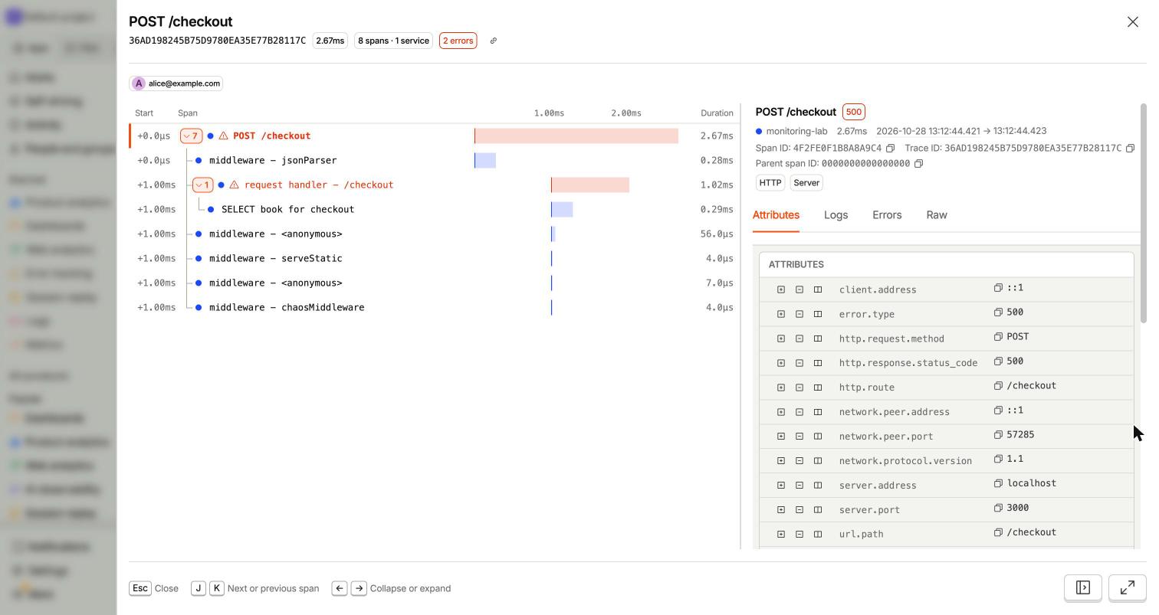The height and width of the screenshot is (615, 1159).
Task: Open the alice@example.com person chip
Action: [x=176, y=83]
